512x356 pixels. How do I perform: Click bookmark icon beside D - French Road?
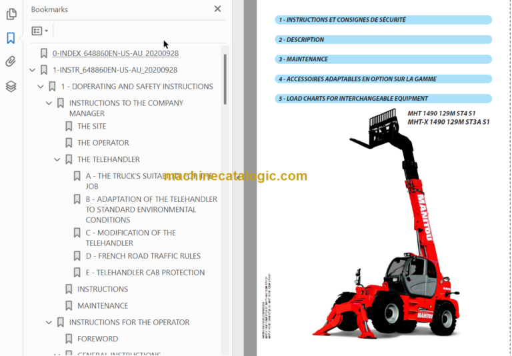click(77, 256)
